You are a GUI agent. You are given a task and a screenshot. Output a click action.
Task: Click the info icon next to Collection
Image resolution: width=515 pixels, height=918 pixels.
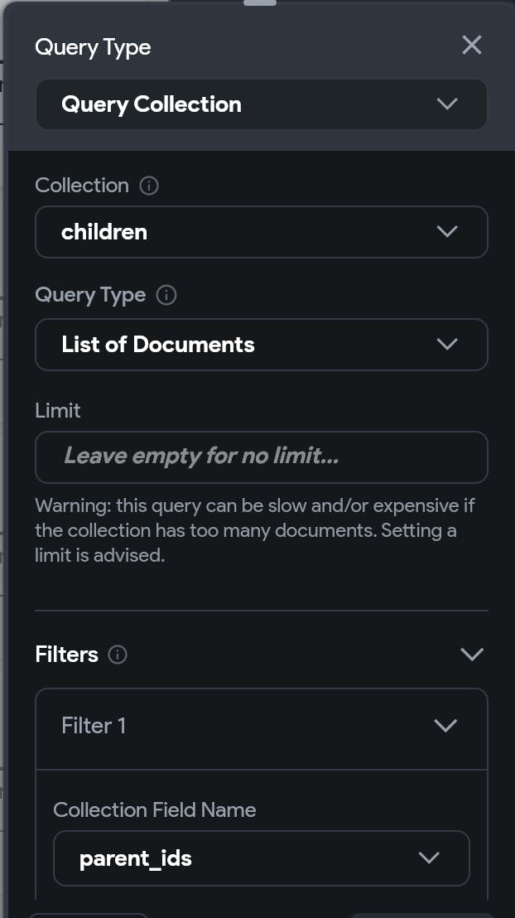coord(149,186)
